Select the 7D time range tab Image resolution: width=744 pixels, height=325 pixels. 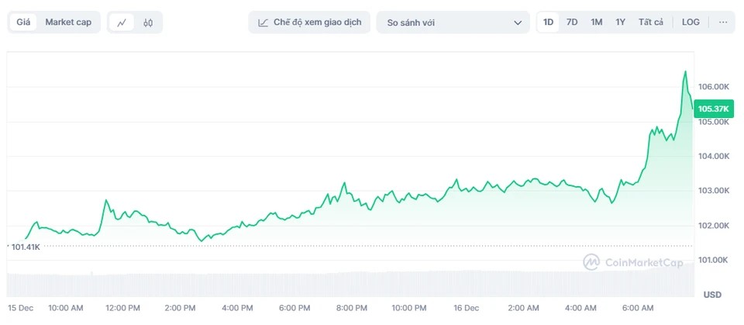572,22
